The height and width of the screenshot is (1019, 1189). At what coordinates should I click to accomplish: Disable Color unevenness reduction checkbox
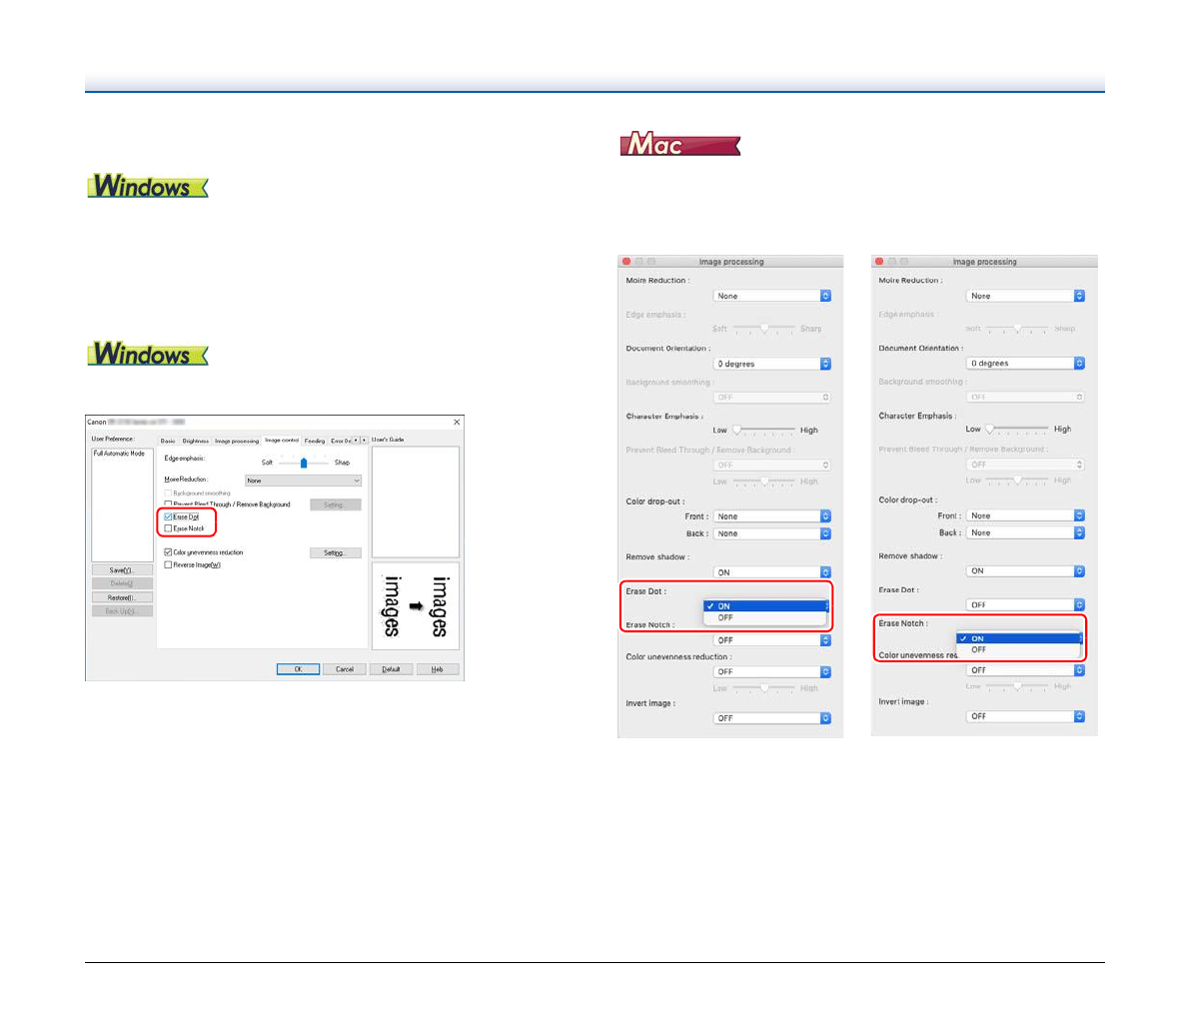point(168,552)
